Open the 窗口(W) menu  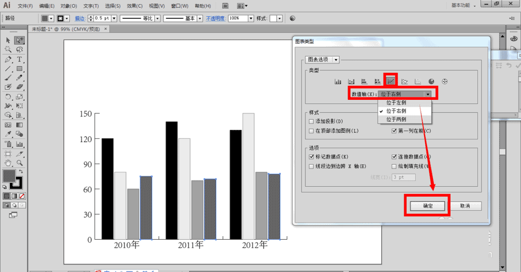[180, 6]
